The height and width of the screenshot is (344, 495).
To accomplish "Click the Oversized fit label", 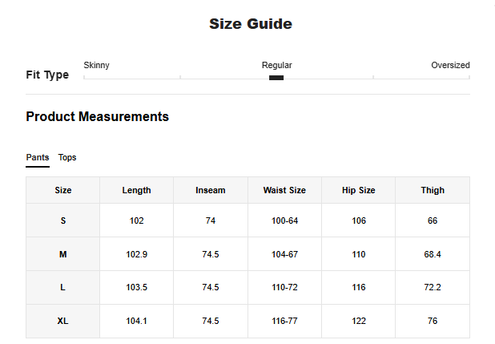I will tap(450, 65).
